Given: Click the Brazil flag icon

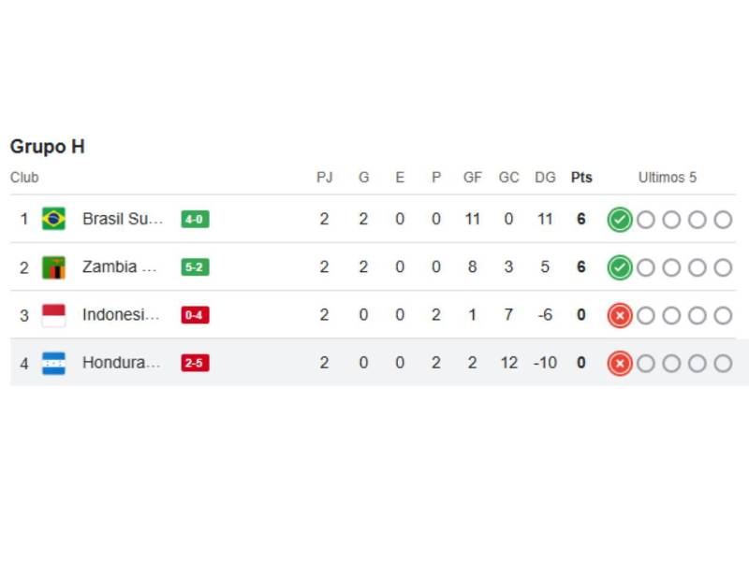Looking at the screenshot, I should pyautogui.click(x=55, y=218).
